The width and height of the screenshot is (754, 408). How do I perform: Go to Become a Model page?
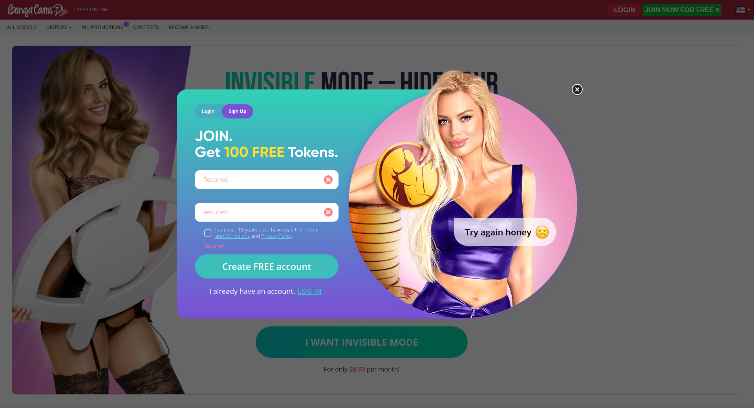[190, 27]
